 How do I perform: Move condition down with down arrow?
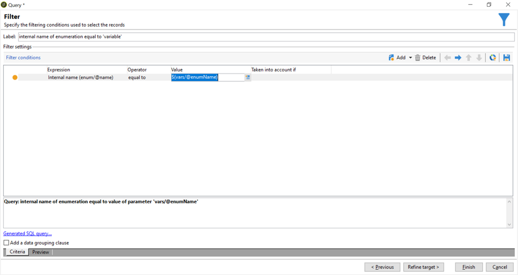pyautogui.click(x=479, y=58)
